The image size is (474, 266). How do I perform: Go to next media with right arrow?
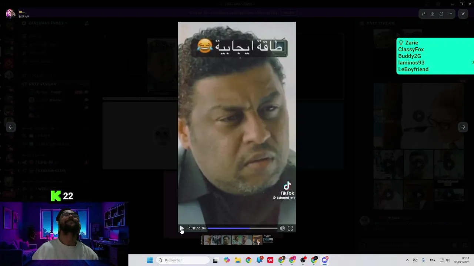(463, 127)
